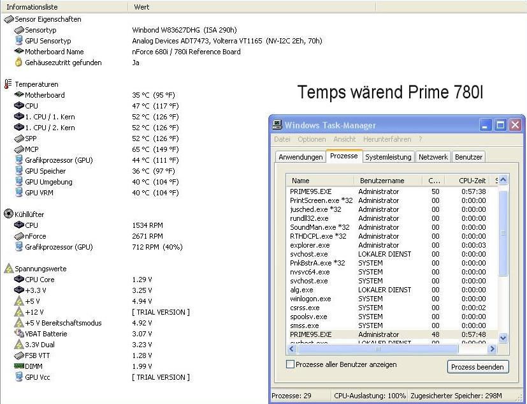The image size is (527, 404).
Task: Click the nForce fan chip icon
Action: [x=19, y=236]
